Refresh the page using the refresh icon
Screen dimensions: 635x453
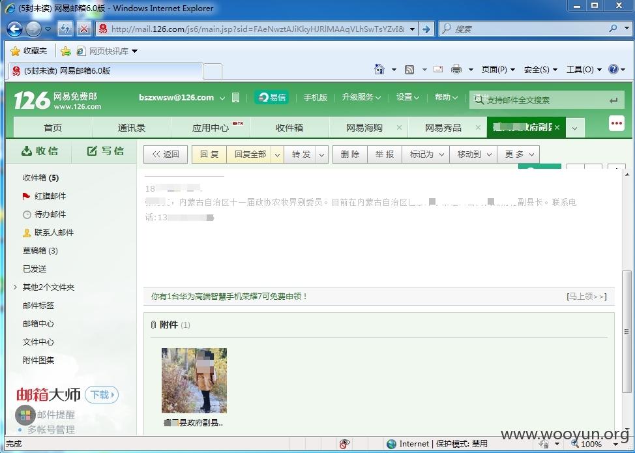coord(65,29)
